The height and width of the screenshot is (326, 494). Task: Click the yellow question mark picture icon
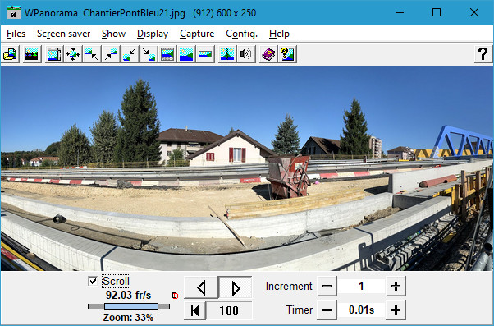click(x=287, y=54)
